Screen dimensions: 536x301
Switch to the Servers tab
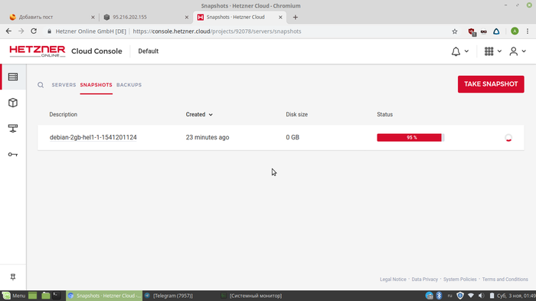pyautogui.click(x=64, y=85)
